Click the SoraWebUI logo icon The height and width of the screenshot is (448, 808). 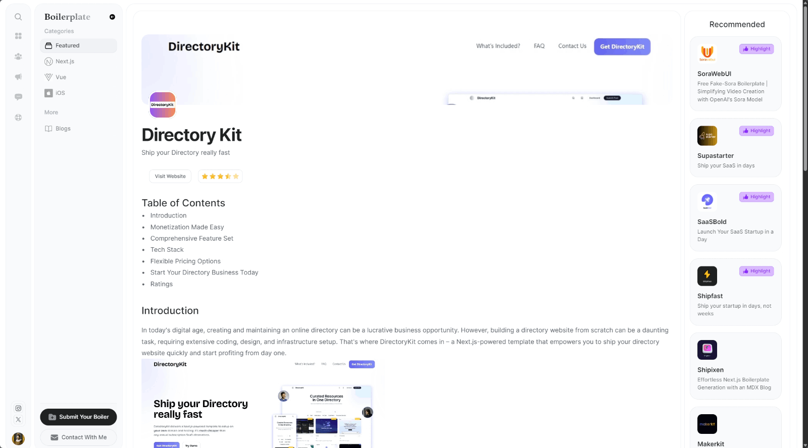pyautogui.click(x=707, y=53)
